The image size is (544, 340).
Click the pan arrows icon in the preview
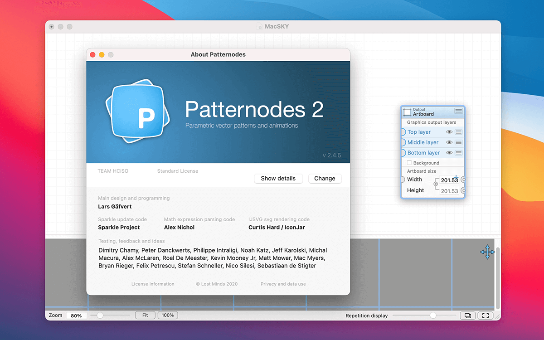tap(487, 252)
